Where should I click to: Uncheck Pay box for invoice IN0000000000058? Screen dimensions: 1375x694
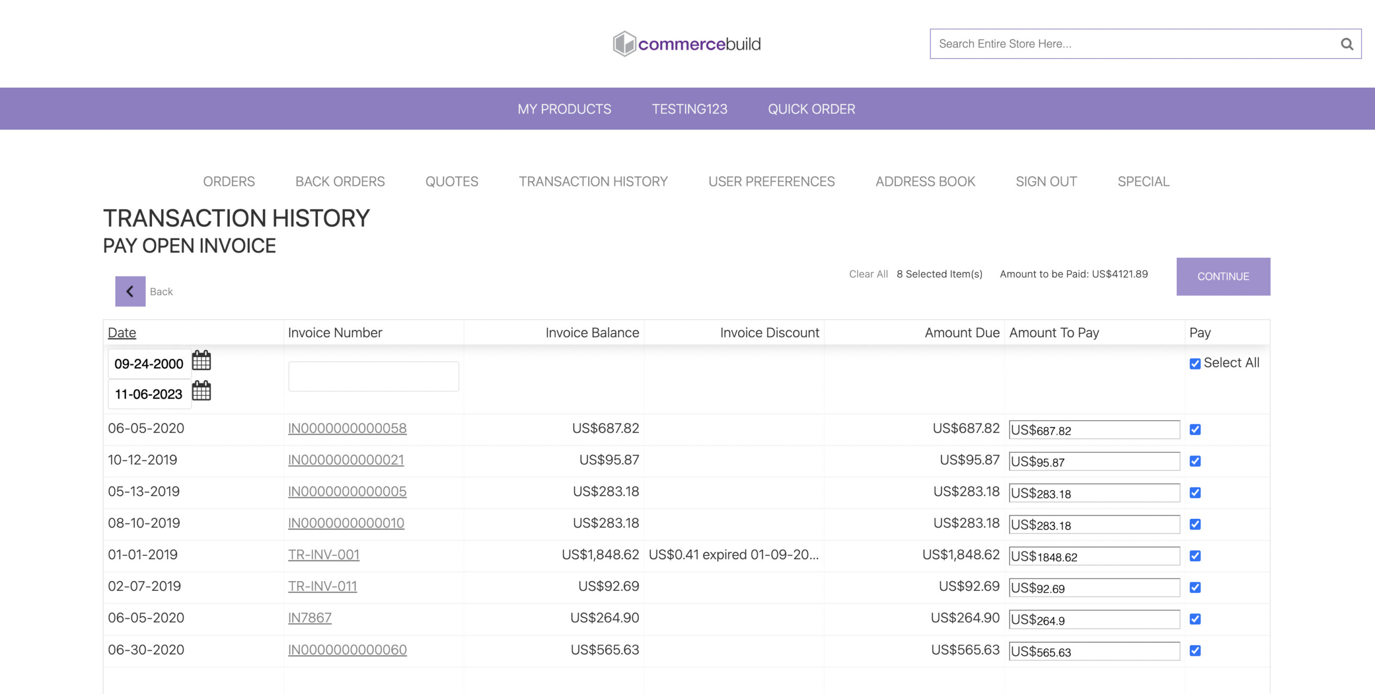point(1195,429)
